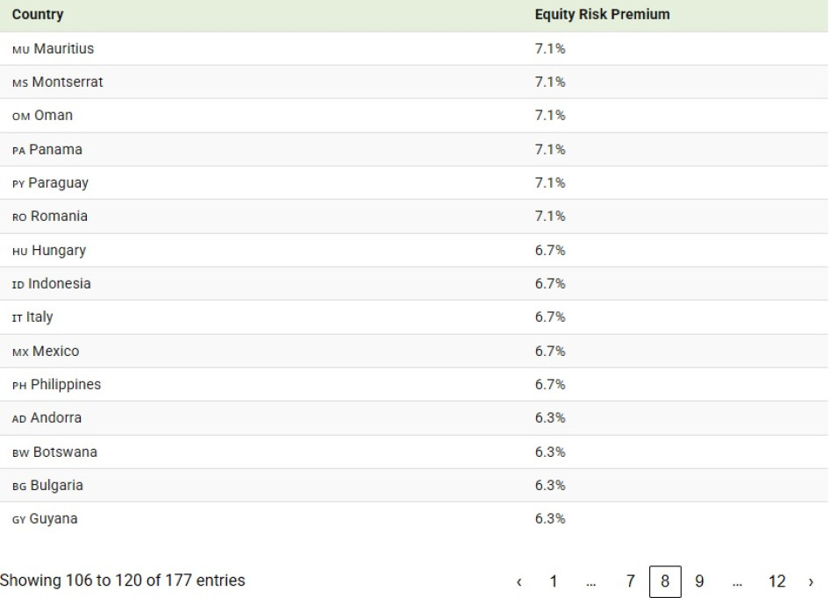Jump to page 7

630,581
